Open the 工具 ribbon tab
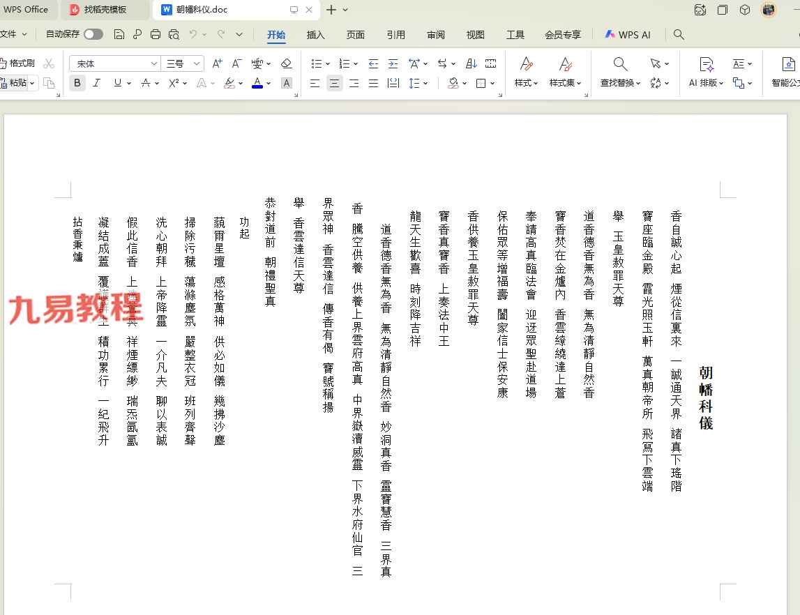Screen dimensions: 800x615 515,35
